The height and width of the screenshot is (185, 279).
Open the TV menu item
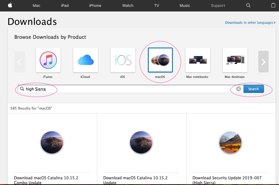tap(157, 5)
